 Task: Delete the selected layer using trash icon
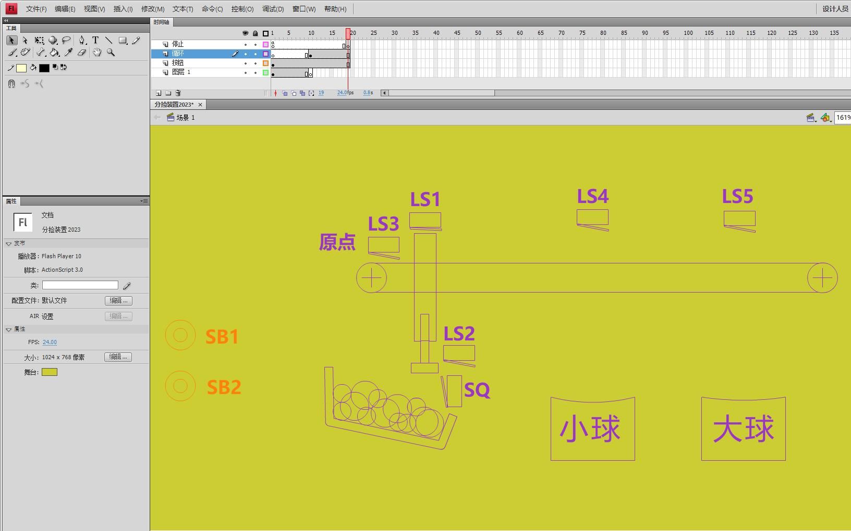coord(178,93)
